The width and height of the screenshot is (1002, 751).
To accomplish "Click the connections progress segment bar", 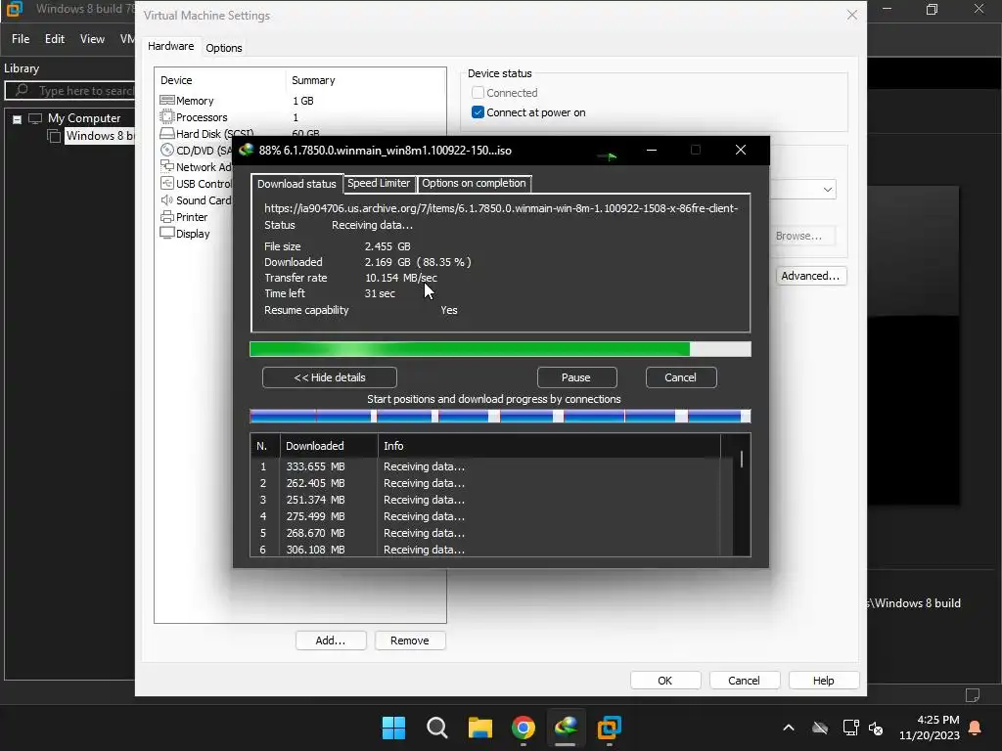I will coord(500,417).
